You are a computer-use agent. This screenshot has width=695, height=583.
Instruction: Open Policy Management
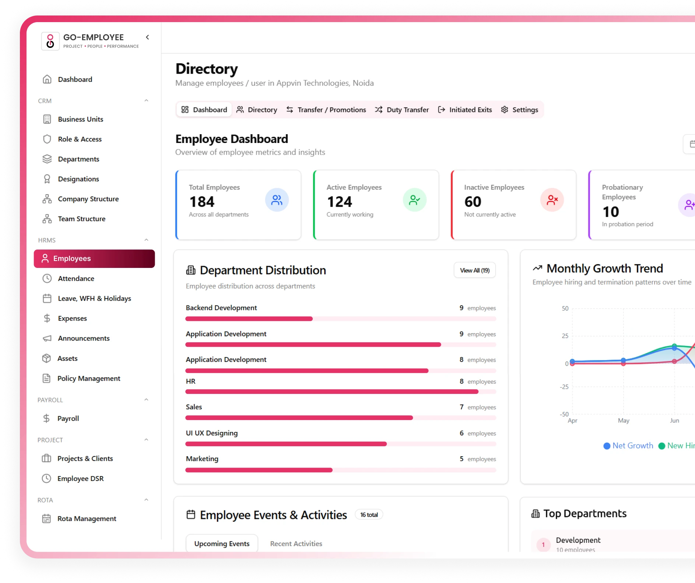pos(89,378)
